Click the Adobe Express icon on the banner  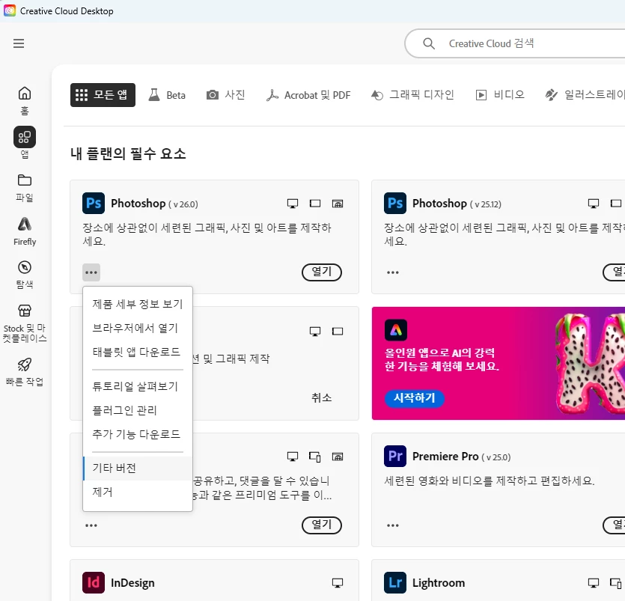coord(396,330)
